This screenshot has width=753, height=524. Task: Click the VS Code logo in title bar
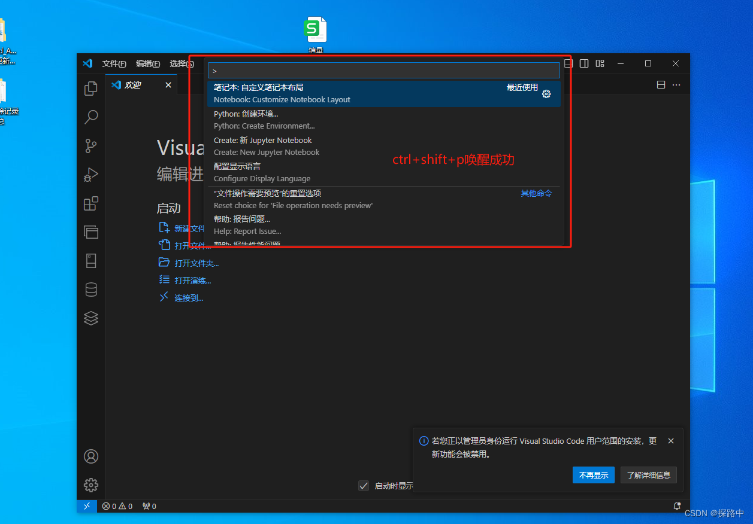tap(87, 63)
